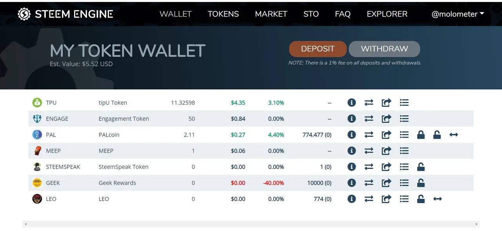View PAL transaction history list icon
The image size is (502, 231).
point(404,135)
